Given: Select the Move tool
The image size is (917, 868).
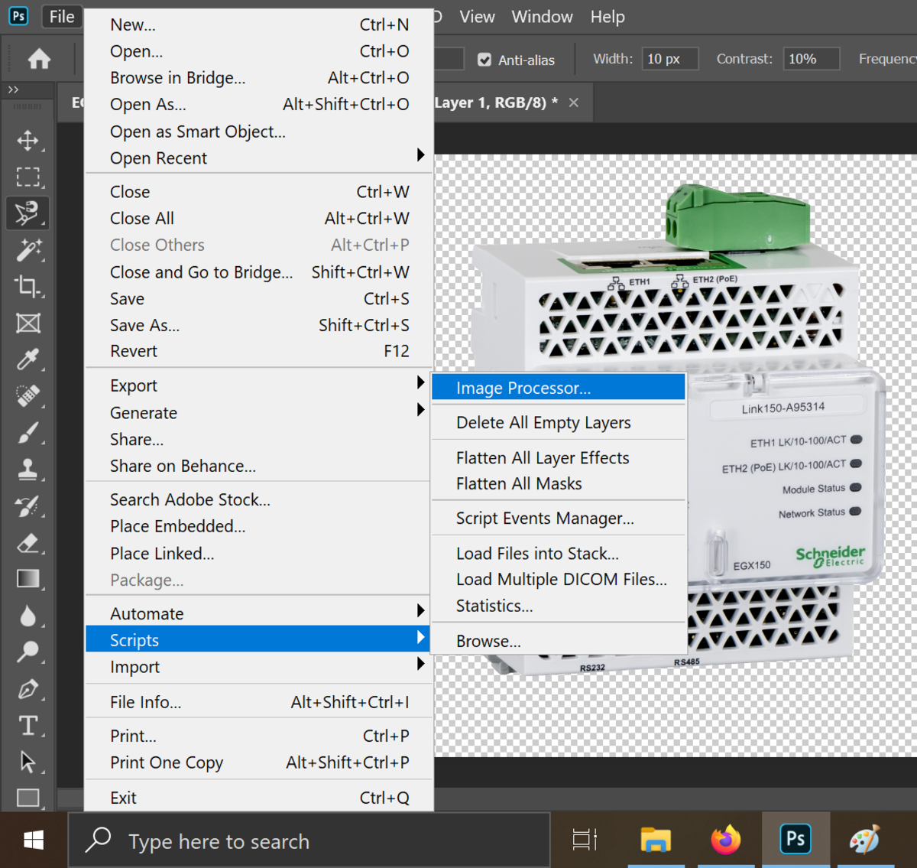Looking at the screenshot, I should click(28, 141).
